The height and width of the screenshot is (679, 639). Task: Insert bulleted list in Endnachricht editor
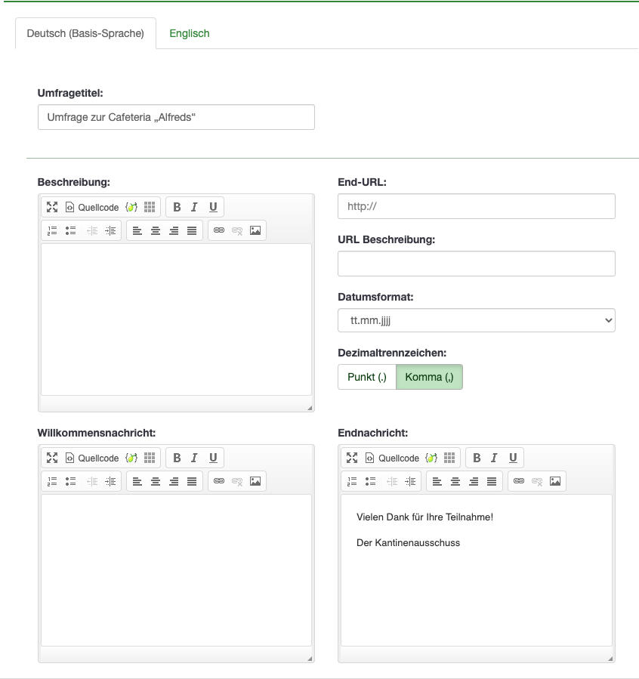coord(371,481)
